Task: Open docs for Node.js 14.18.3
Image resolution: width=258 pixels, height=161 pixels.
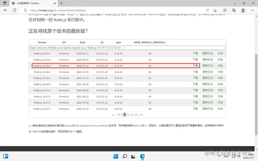Action: 220,66
